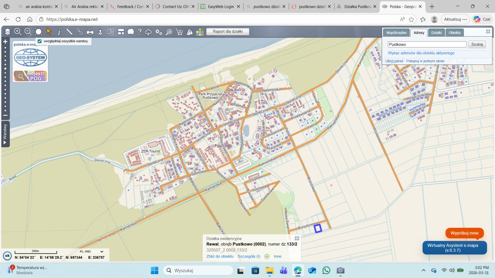Open WhatsApp from the Windows taskbar
This screenshot has width=495, height=278.
[x=326, y=270]
